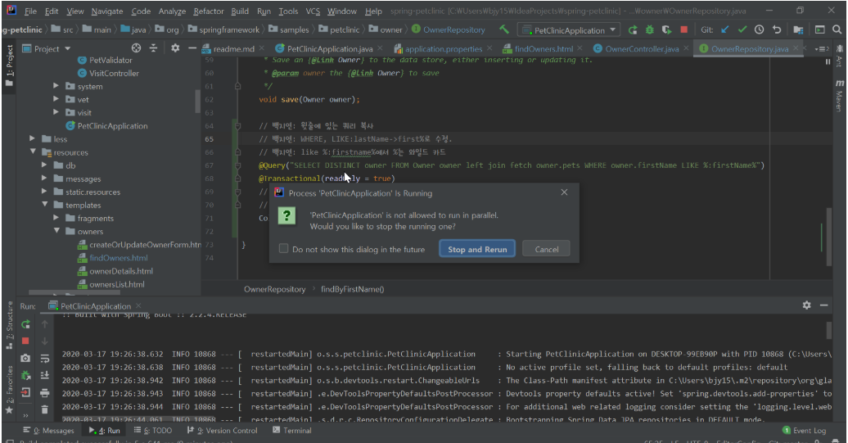The width and height of the screenshot is (848, 443).
Task: Collapse the resources folder
Action: 33,152
